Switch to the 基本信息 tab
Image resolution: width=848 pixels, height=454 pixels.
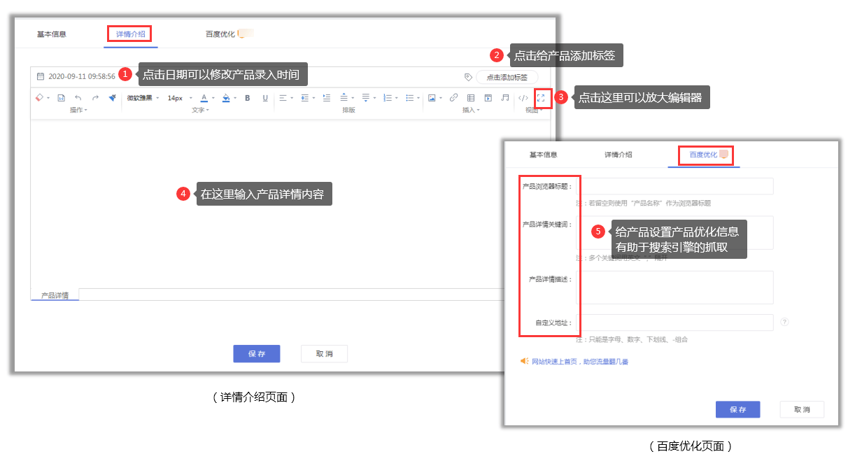pos(54,32)
